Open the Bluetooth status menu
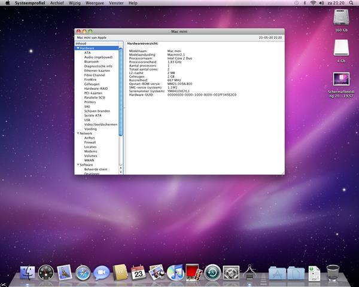Viewport: 359px width, 287px height. tap(305, 3)
